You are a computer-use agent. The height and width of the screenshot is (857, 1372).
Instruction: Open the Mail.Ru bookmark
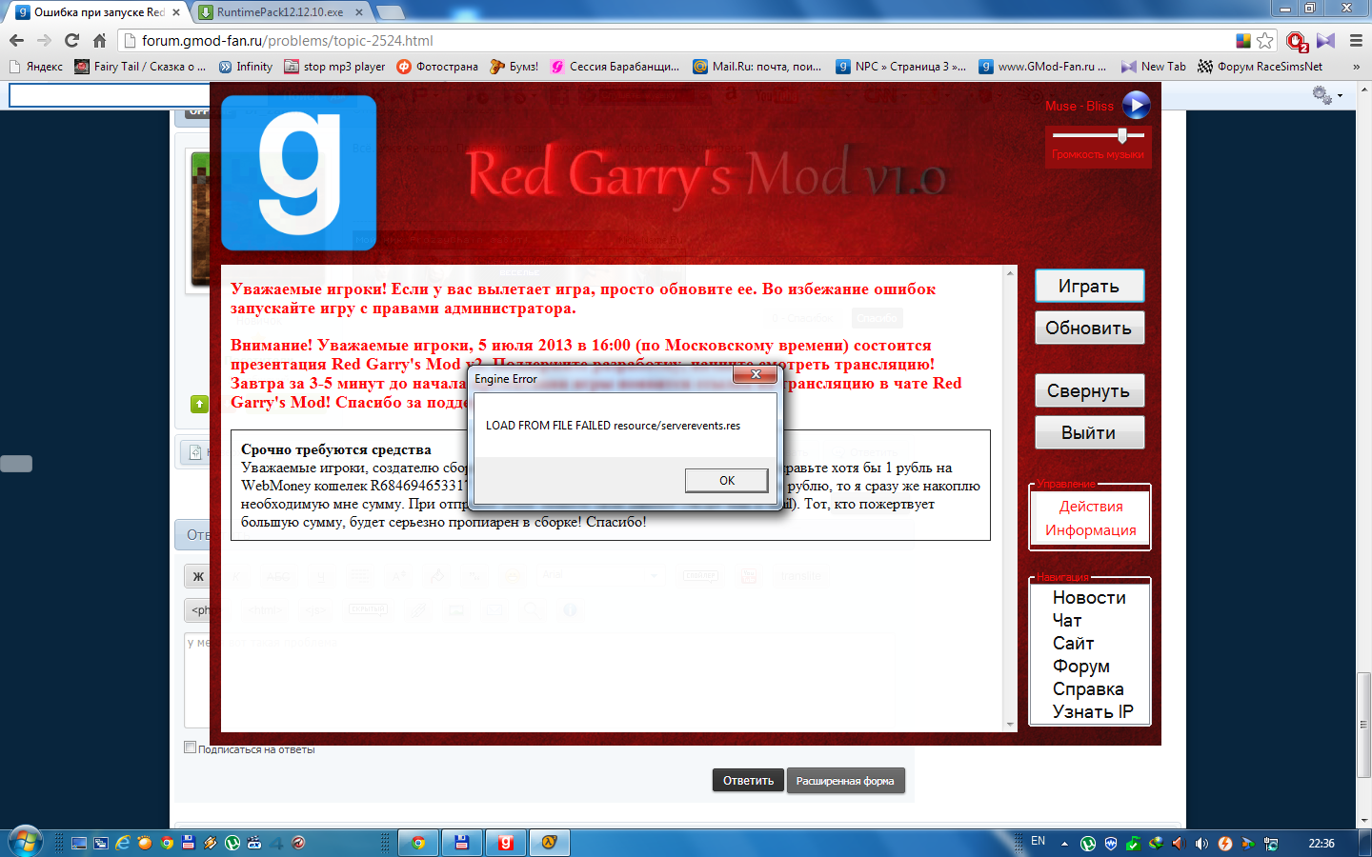(x=757, y=67)
